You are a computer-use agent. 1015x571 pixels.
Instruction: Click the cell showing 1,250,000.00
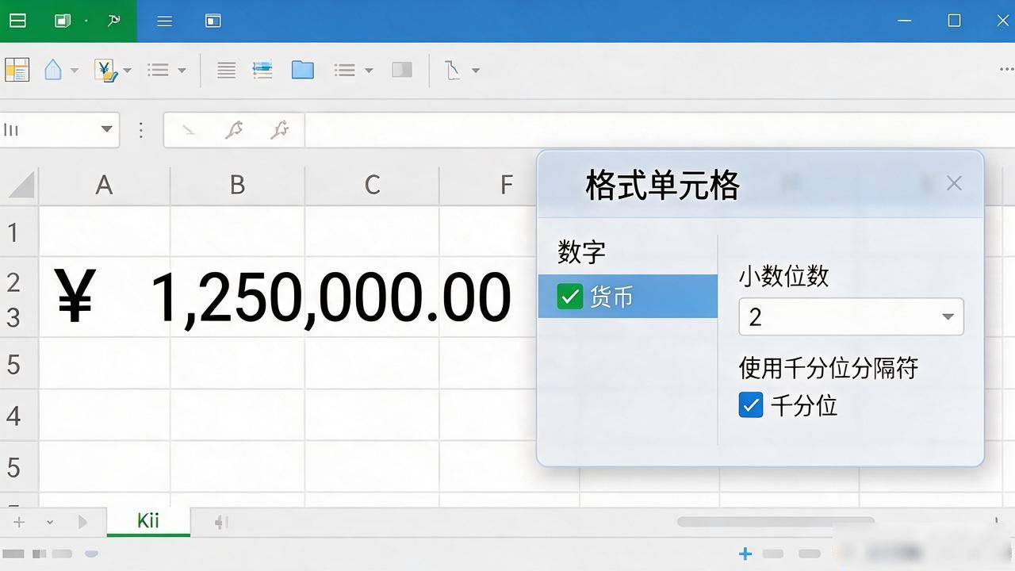click(x=330, y=297)
